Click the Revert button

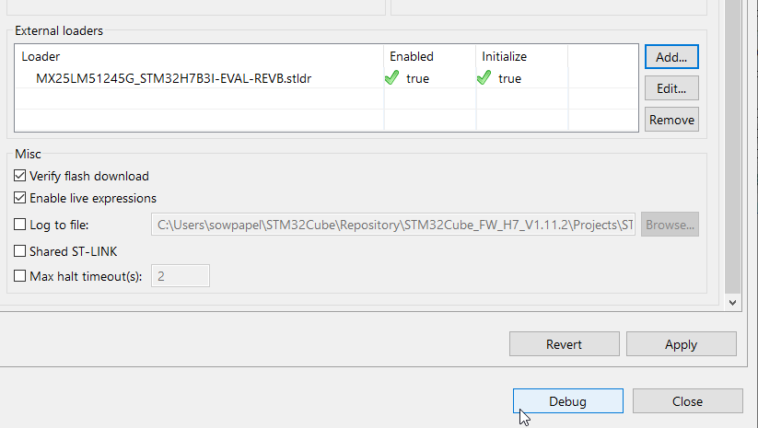[565, 344]
